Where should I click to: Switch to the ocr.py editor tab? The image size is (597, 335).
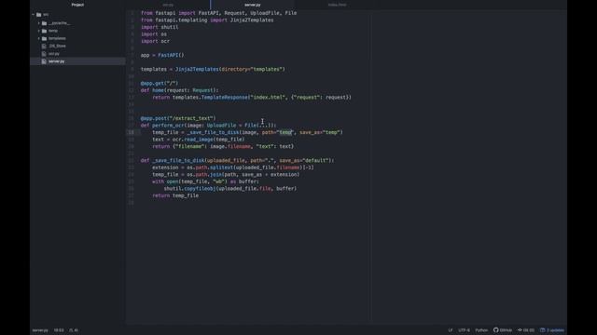click(168, 5)
